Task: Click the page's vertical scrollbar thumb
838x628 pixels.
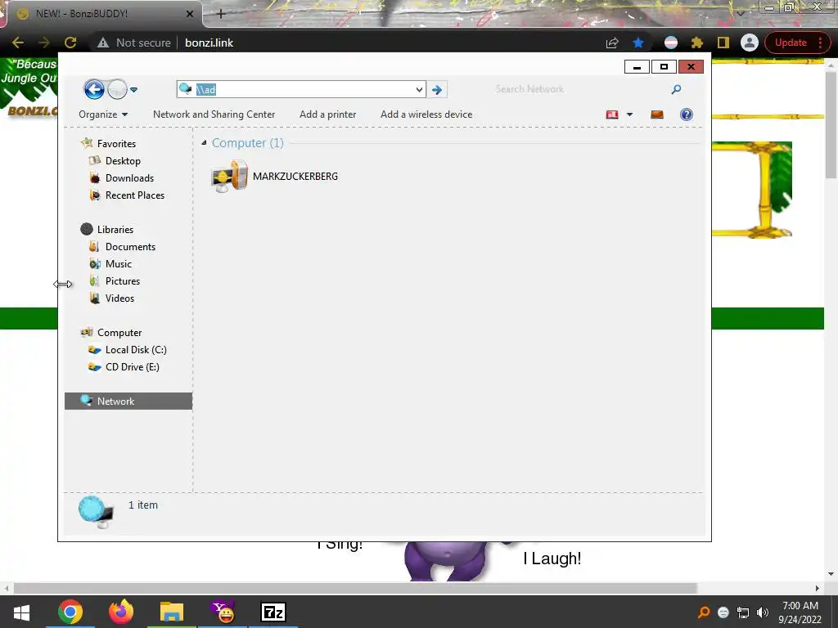Action: click(831, 124)
